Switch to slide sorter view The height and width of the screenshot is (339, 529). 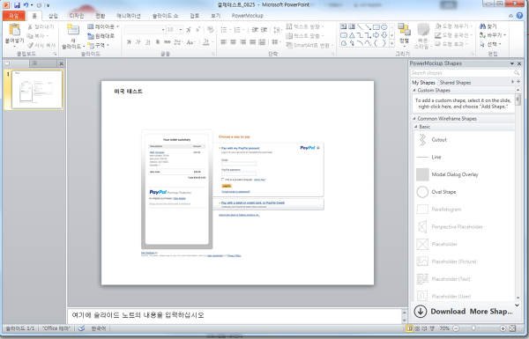point(417,328)
